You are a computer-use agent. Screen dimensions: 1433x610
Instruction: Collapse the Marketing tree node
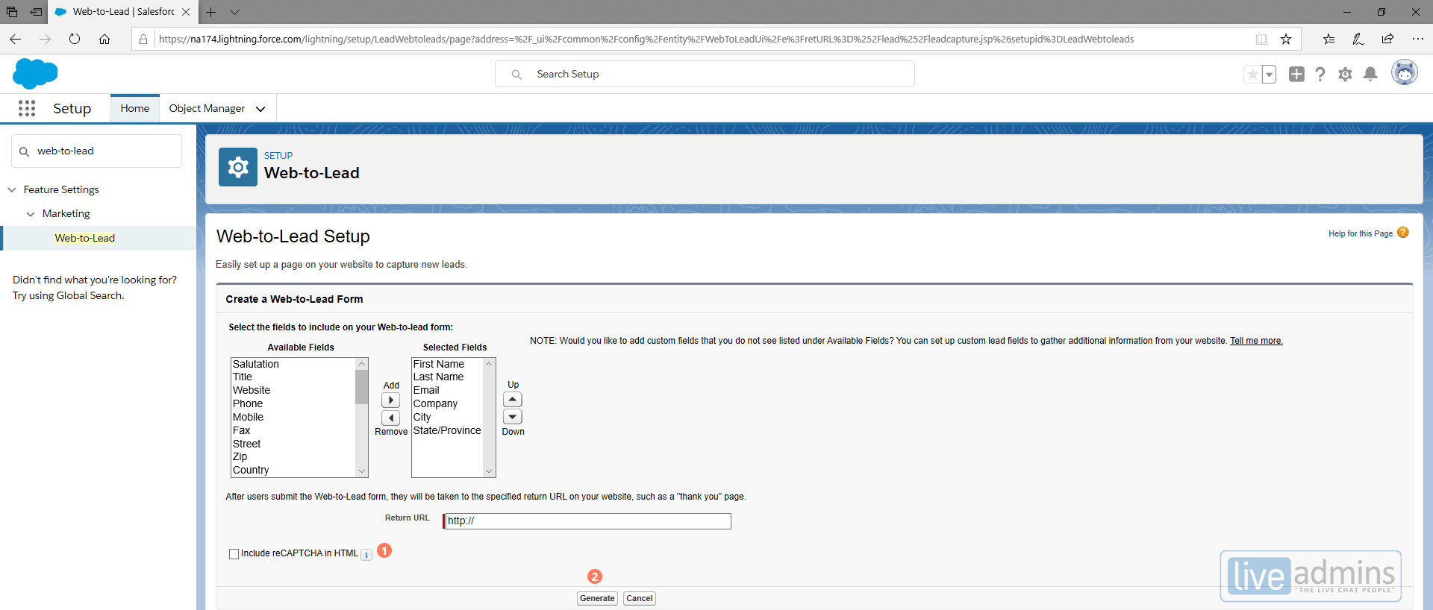pyautogui.click(x=31, y=214)
